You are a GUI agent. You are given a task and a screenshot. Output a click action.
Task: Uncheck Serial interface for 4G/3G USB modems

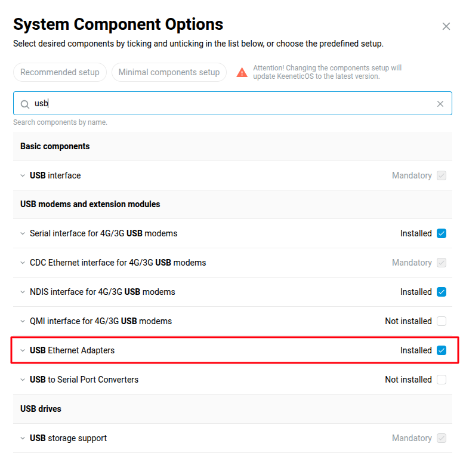(x=442, y=233)
